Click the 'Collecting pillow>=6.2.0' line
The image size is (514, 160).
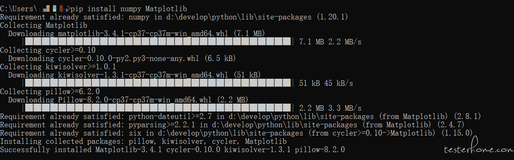point(50,91)
